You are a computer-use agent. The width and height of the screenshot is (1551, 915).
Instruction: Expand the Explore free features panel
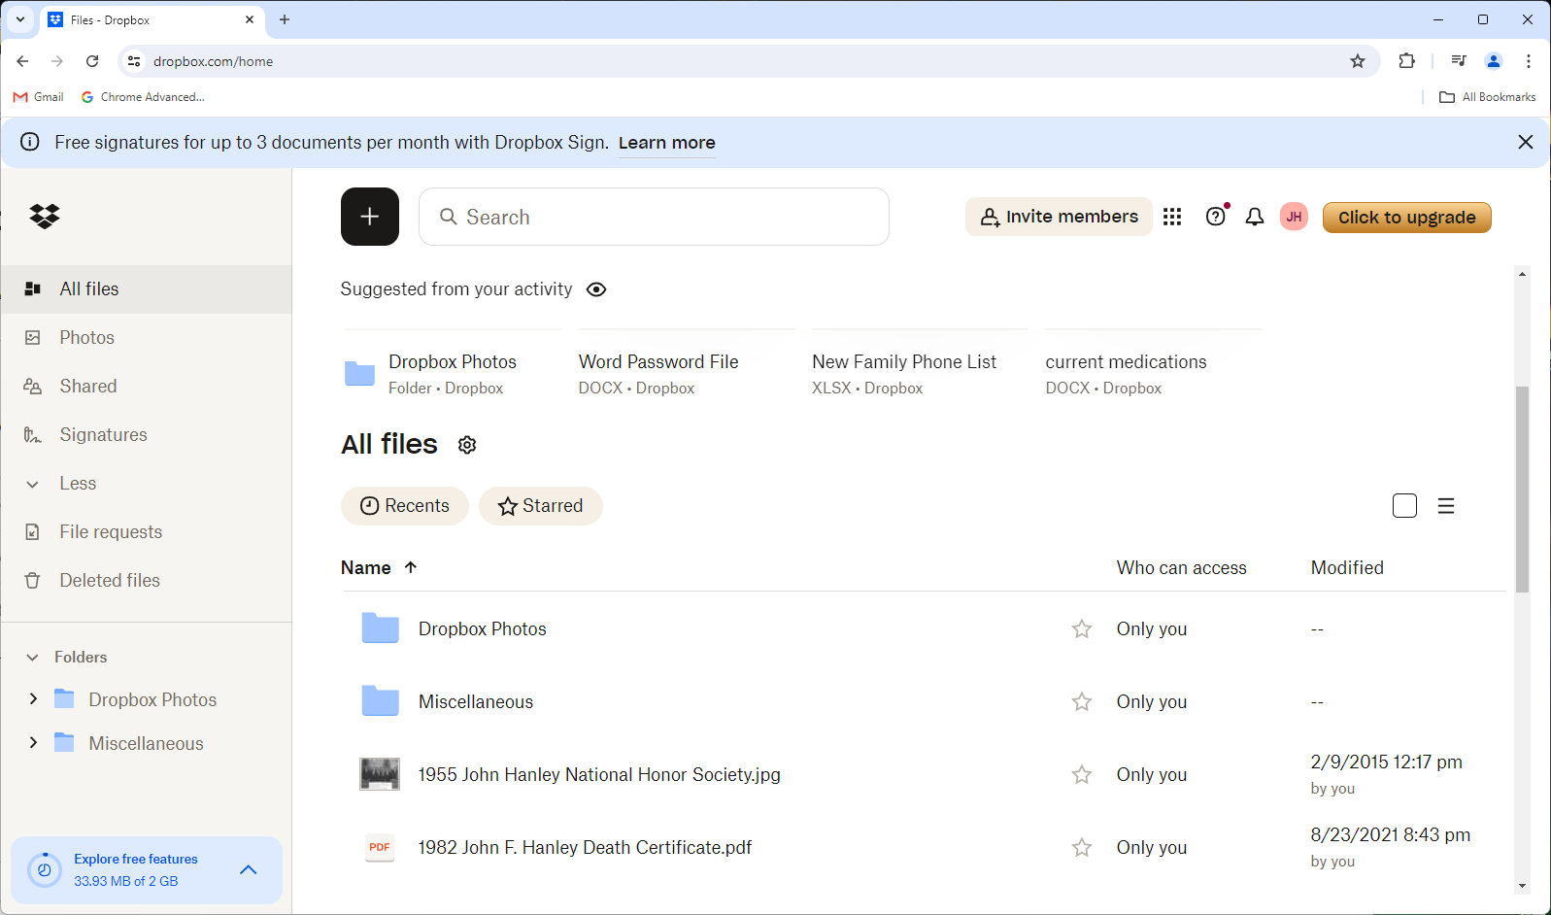(x=249, y=870)
